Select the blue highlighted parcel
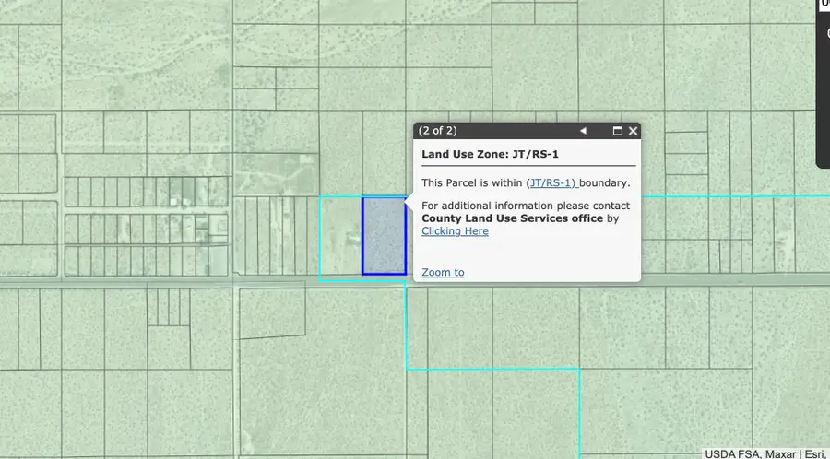 pos(384,236)
